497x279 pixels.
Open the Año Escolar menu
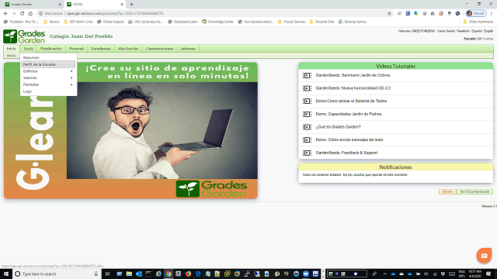click(128, 49)
